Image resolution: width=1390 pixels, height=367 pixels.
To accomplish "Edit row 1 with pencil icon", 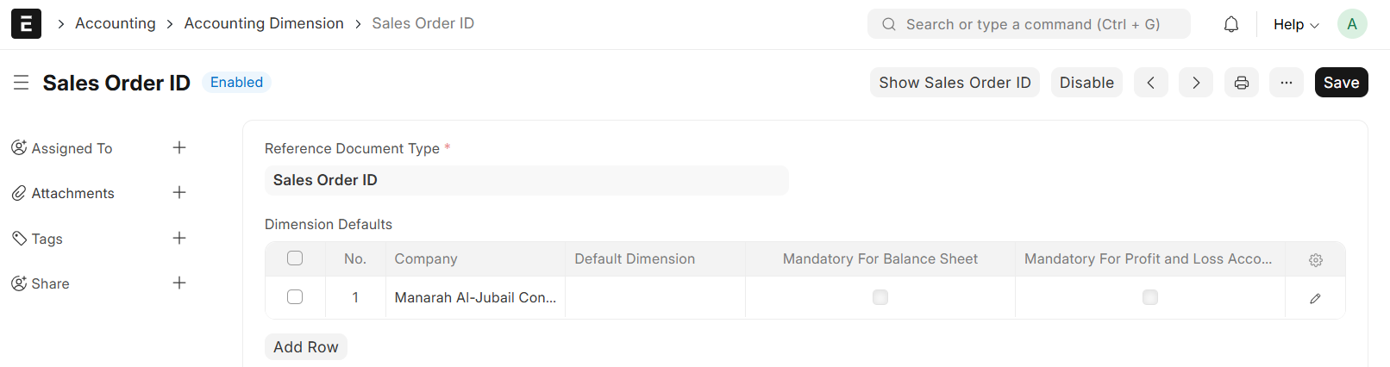I will click(1315, 298).
